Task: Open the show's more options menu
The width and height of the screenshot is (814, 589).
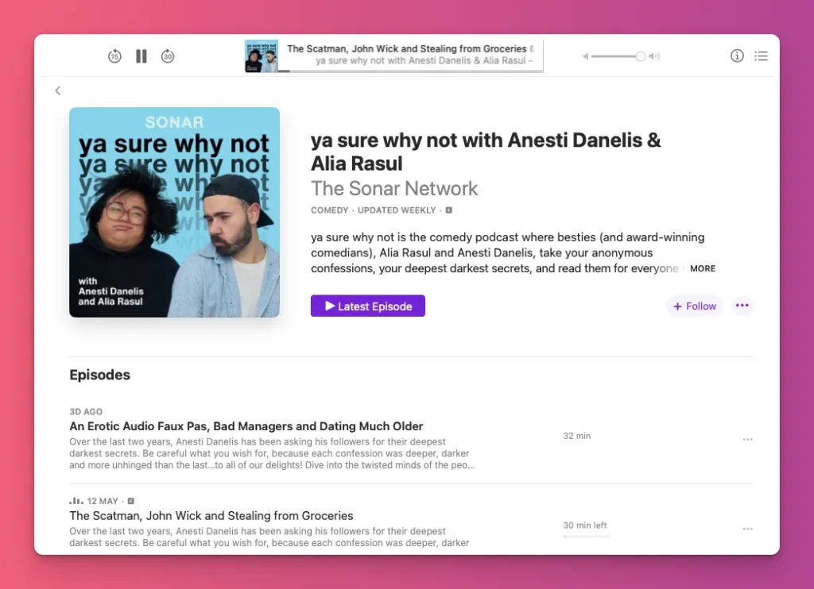Action: [x=742, y=306]
